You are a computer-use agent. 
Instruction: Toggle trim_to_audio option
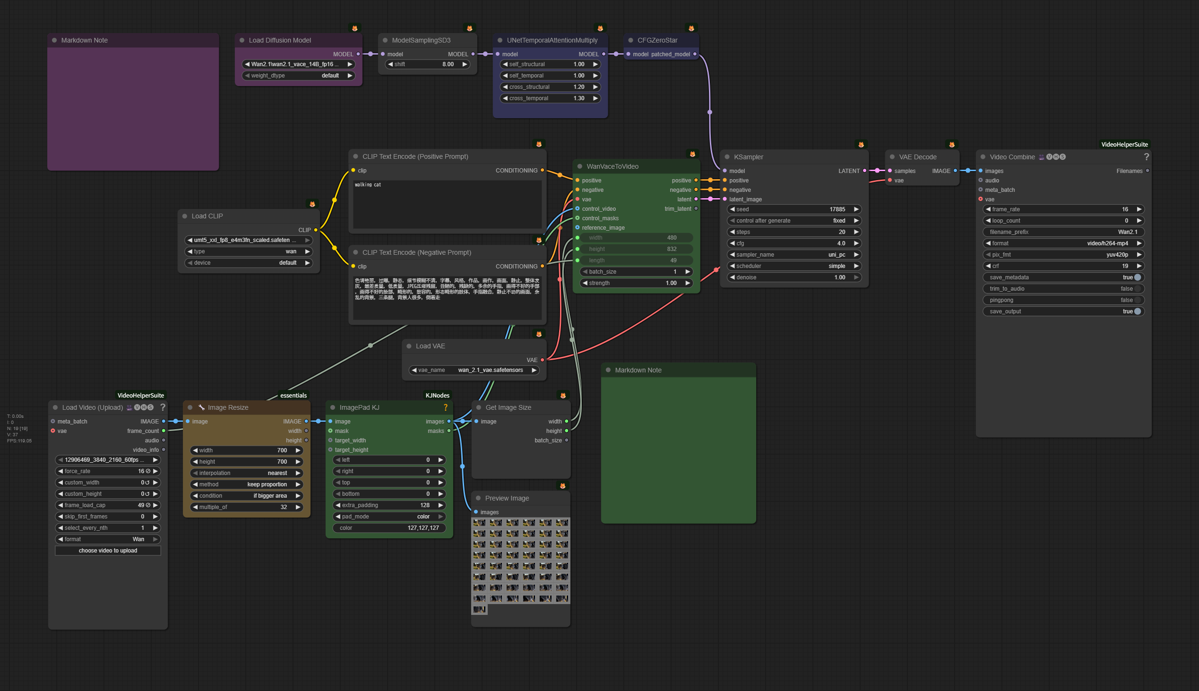click(1137, 289)
